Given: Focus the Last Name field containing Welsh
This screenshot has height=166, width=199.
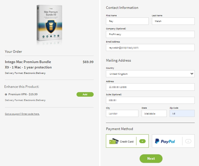Looking at the screenshot, I should (173, 21).
